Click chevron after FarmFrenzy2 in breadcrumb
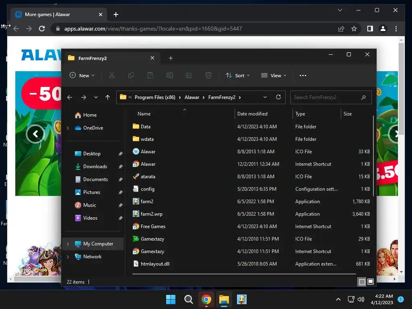Viewport: 412px width, 309px height. (240, 97)
